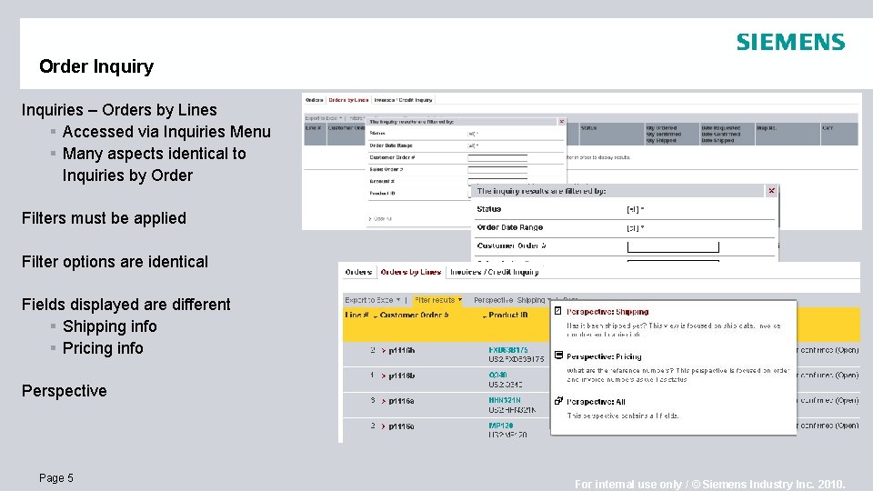The image size is (873, 491).
Task: Expand the order row with product Q340
Action: (384, 376)
